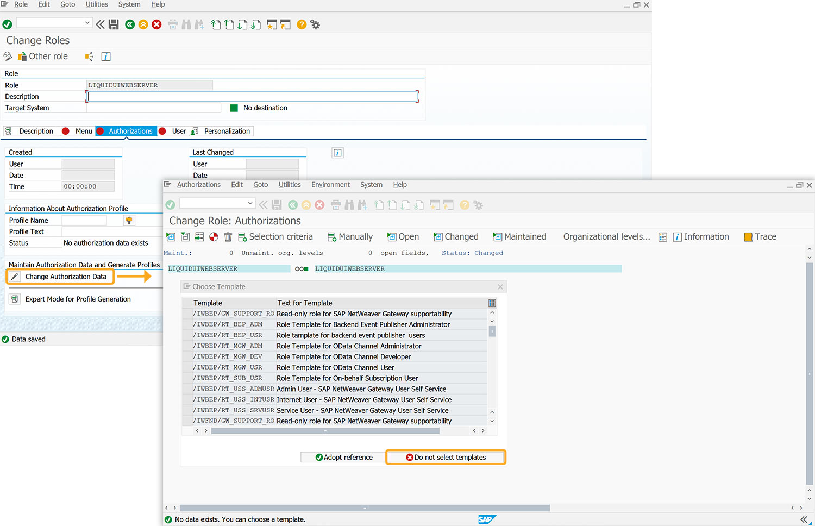Click the Trace button
Viewport: 815px width, 526px height.
point(760,237)
